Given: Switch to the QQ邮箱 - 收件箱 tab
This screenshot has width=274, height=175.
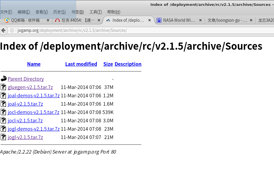Looking at the screenshot, I should [25, 20].
